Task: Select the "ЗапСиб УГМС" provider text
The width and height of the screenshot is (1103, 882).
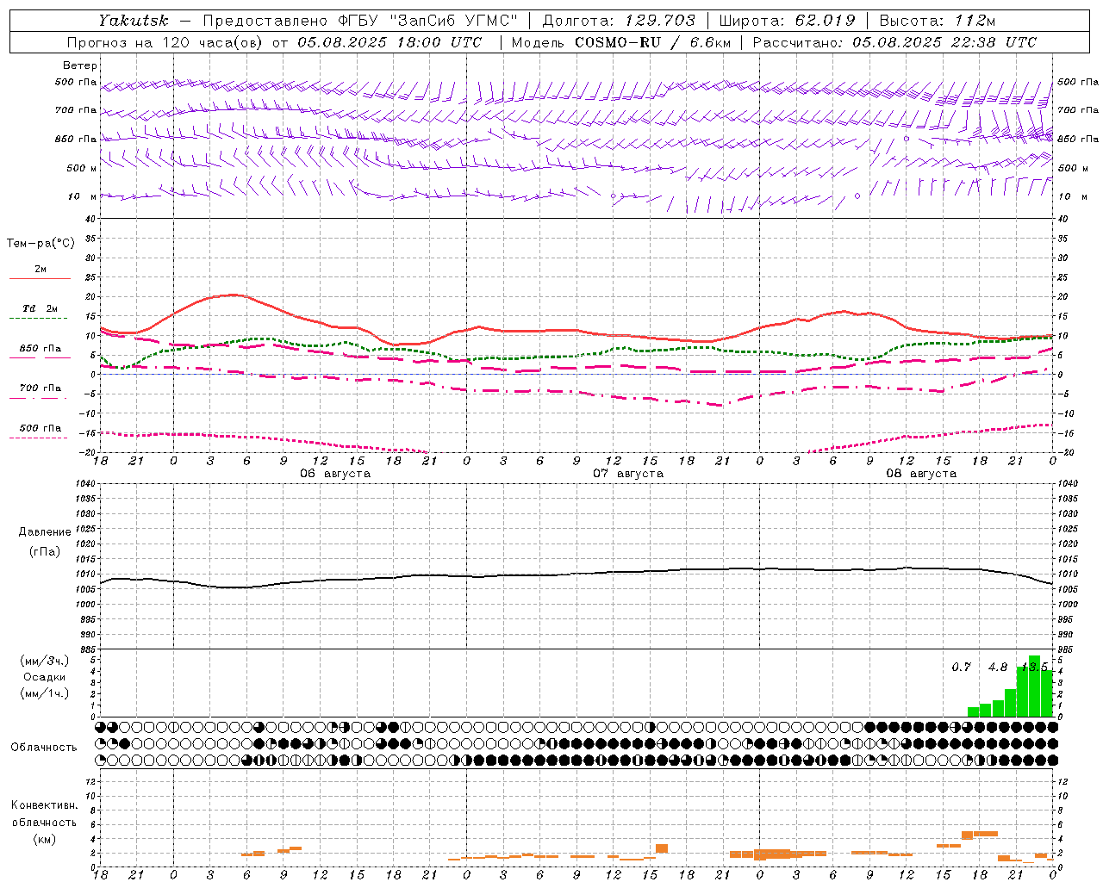Action: point(454,20)
